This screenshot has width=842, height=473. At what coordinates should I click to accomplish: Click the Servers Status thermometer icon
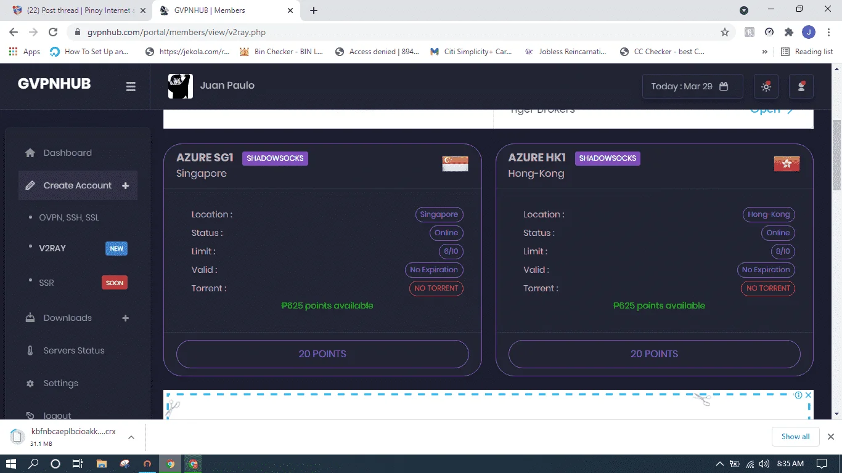tap(30, 350)
